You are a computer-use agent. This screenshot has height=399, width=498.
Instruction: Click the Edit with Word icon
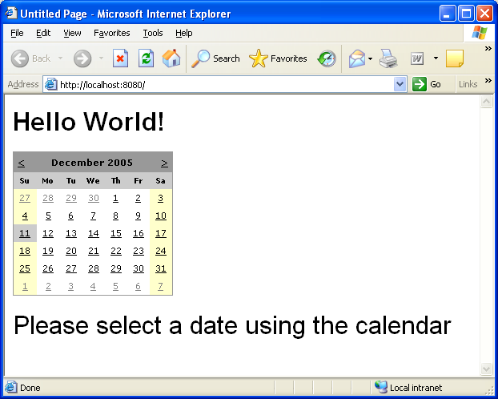tap(417, 58)
